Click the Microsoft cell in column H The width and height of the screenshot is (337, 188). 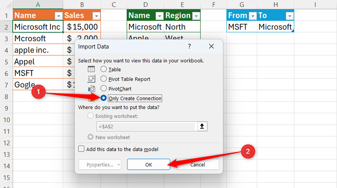(276, 27)
